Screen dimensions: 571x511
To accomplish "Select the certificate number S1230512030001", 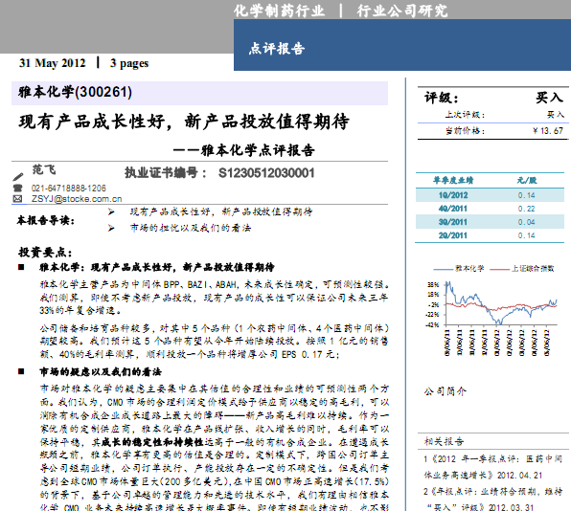I will pos(266,173).
